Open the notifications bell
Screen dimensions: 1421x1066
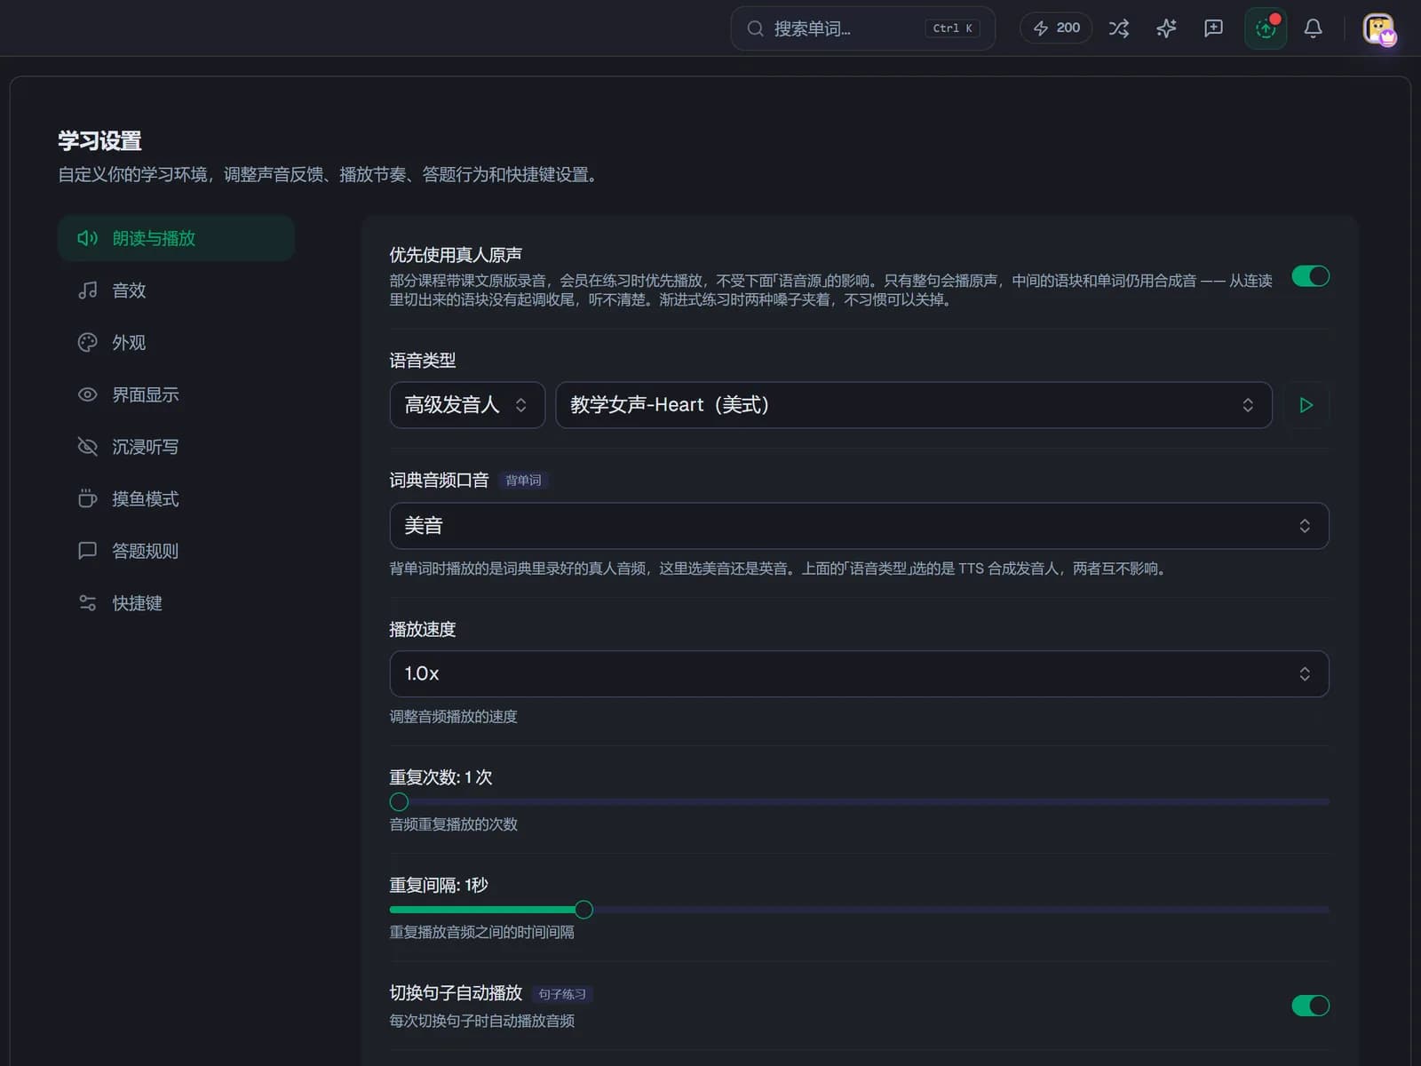pyautogui.click(x=1313, y=28)
